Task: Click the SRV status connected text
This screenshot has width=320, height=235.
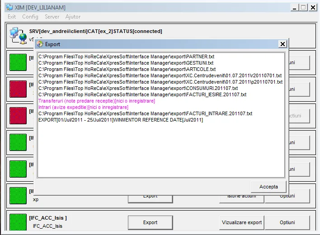Action: click(95, 31)
